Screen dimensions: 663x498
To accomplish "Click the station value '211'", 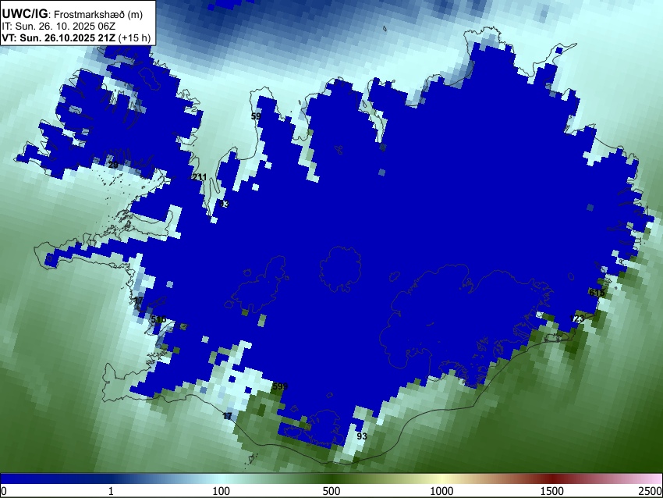I will (x=200, y=177).
